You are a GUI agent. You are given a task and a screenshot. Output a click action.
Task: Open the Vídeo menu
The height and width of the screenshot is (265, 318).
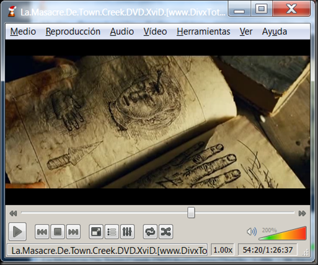coord(155,32)
